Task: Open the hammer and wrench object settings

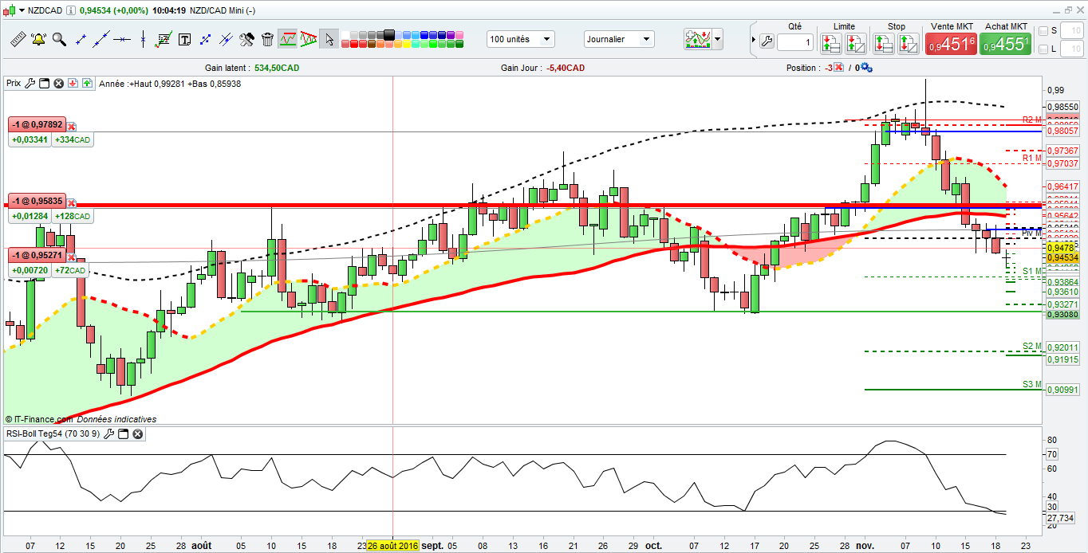Action: 246,39
